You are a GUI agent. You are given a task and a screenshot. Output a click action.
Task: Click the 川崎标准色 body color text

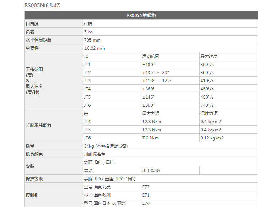tap(94, 154)
